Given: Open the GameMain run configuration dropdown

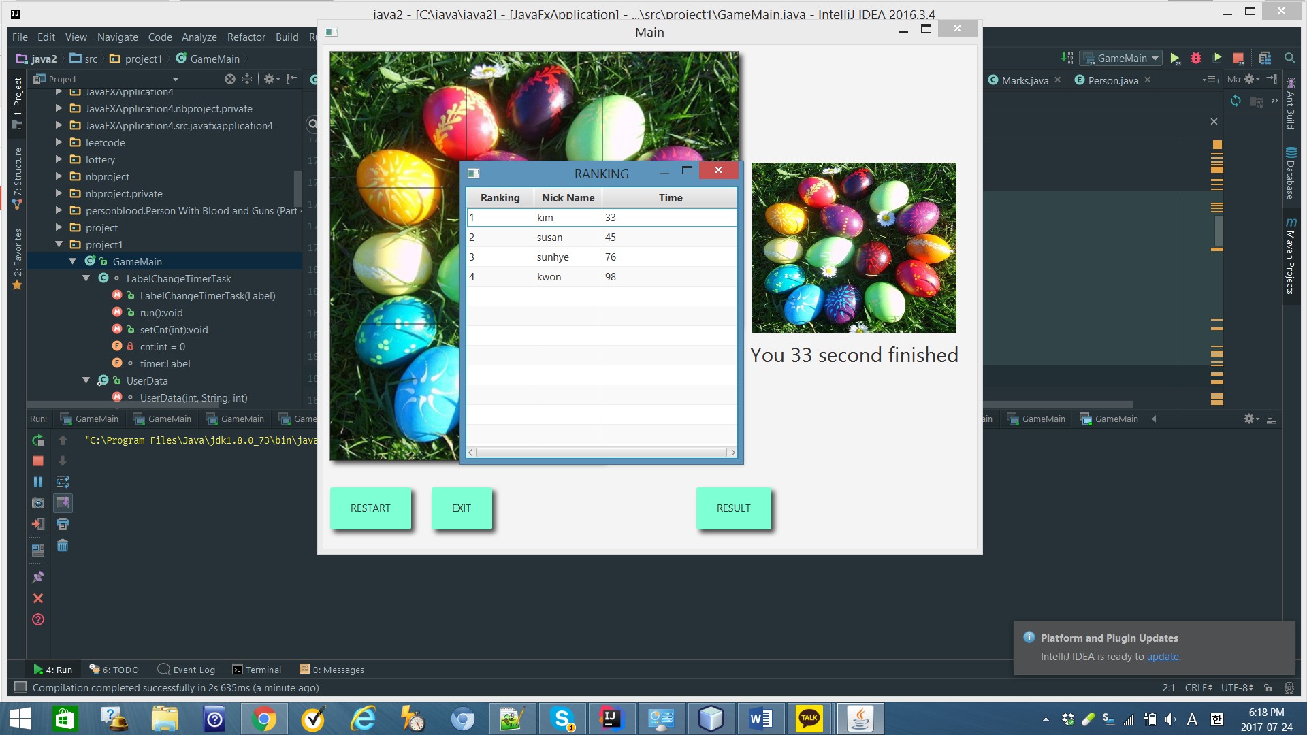Looking at the screenshot, I should coord(1122,59).
